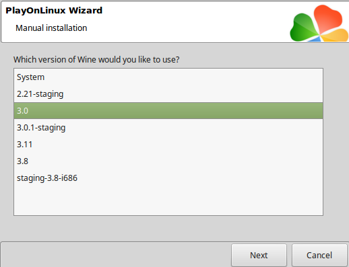This screenshot has height=267, width=349.
Task: Click the red petal of the logo
Action: (x=328, y=20)
